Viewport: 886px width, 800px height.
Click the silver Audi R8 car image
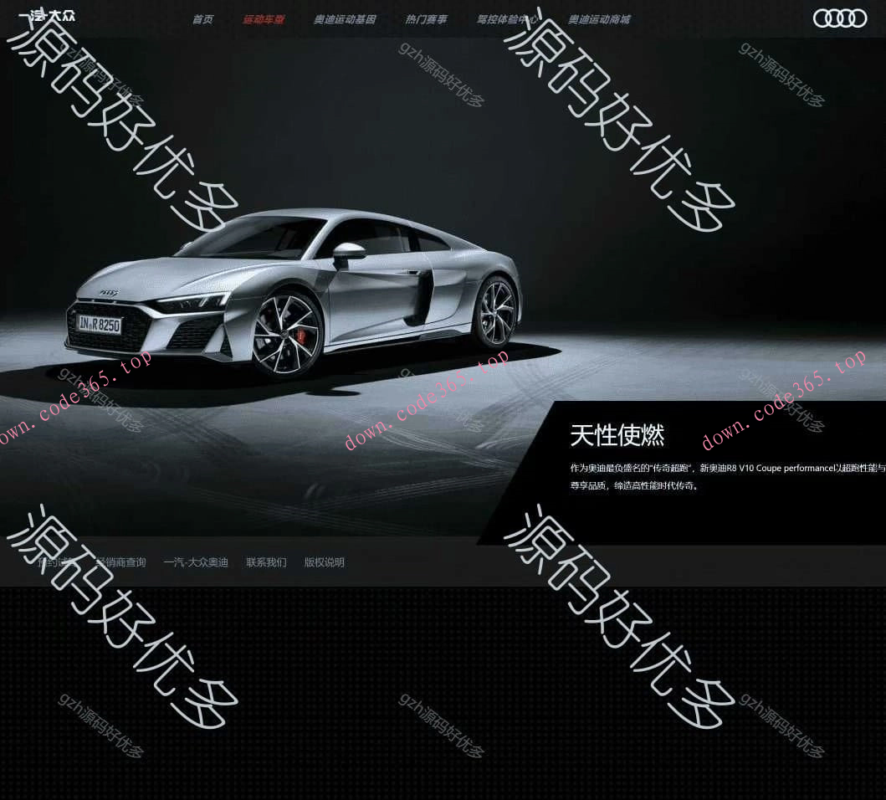pyautogui.click(x=294, y=292)
